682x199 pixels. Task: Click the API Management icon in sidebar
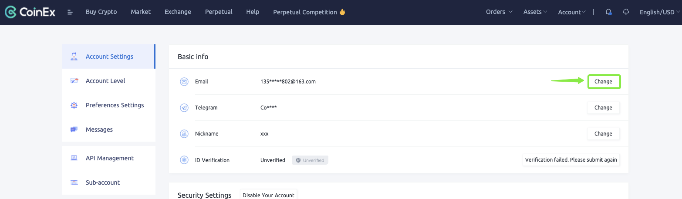coord(74,158)
